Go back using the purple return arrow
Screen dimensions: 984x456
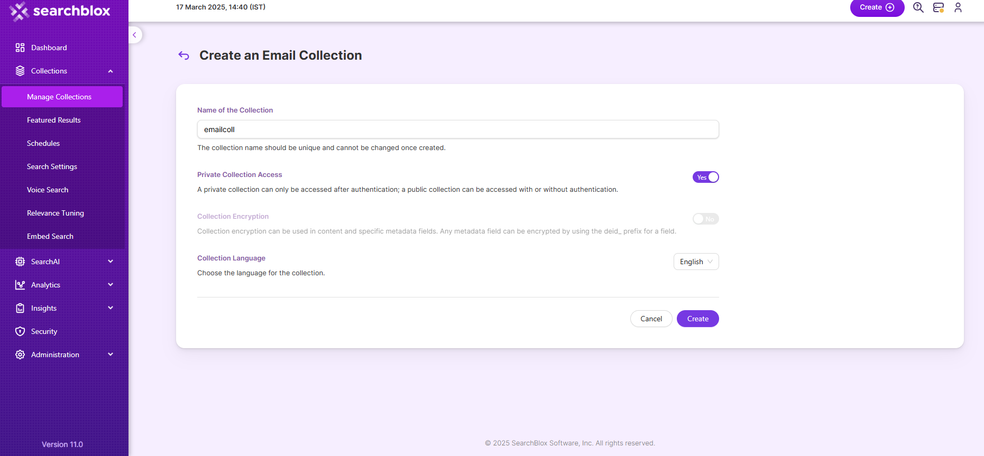point(183,55)
